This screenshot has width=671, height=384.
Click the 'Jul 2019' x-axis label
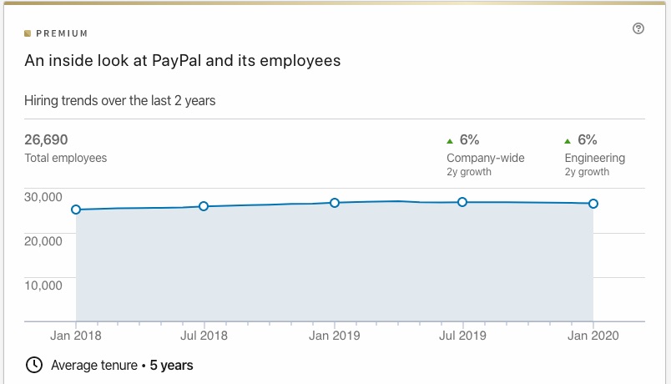(x=462, y=336)
